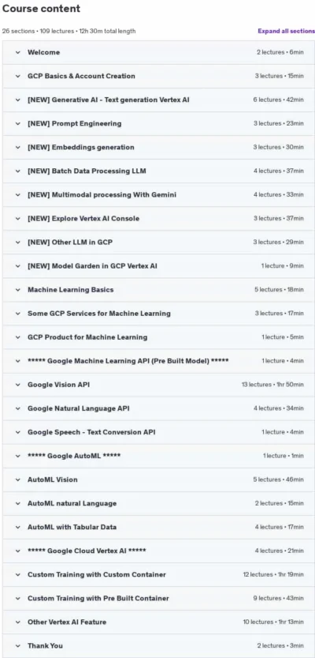
Task: Click the Expand all sections link
Action: click(x=286, y=31)
